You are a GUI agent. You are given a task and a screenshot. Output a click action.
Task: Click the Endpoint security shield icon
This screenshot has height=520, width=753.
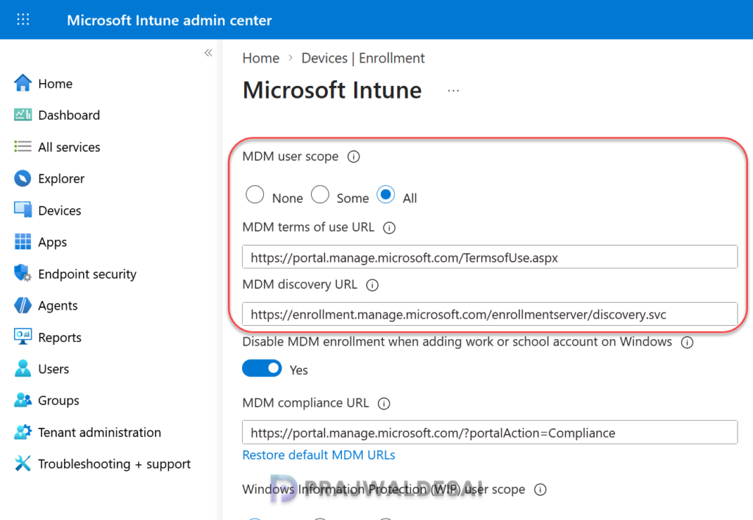[x=23, y=273]
